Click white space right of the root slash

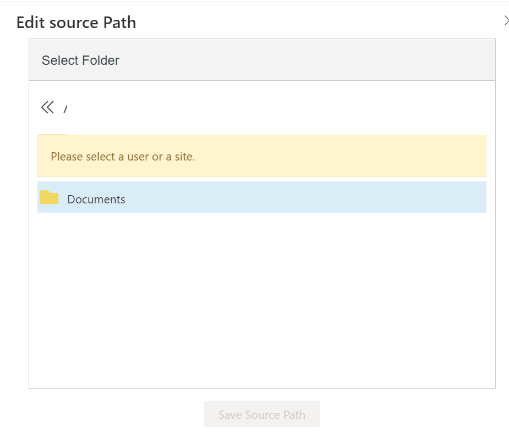point(275,108)
